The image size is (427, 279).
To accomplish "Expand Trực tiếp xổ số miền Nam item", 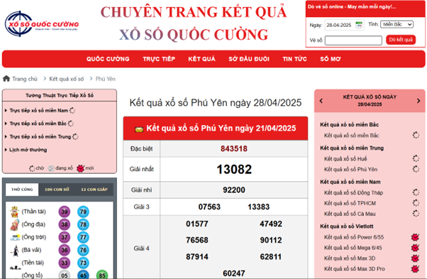I will pyautogui.click(x=39, y=110).
